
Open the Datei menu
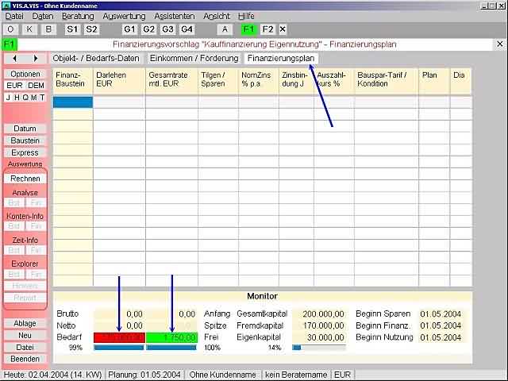tap(14, 16)
